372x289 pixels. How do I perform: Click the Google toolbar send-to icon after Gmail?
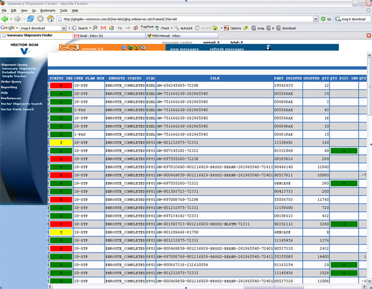(111, 28)
